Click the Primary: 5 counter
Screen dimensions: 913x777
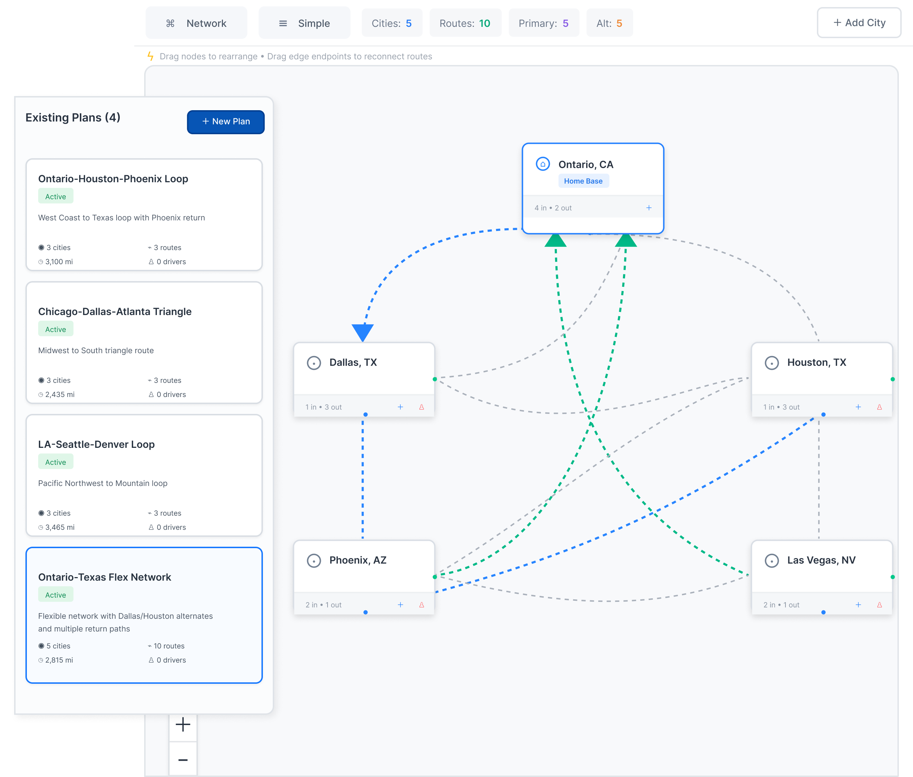click(x=544, y=23)
